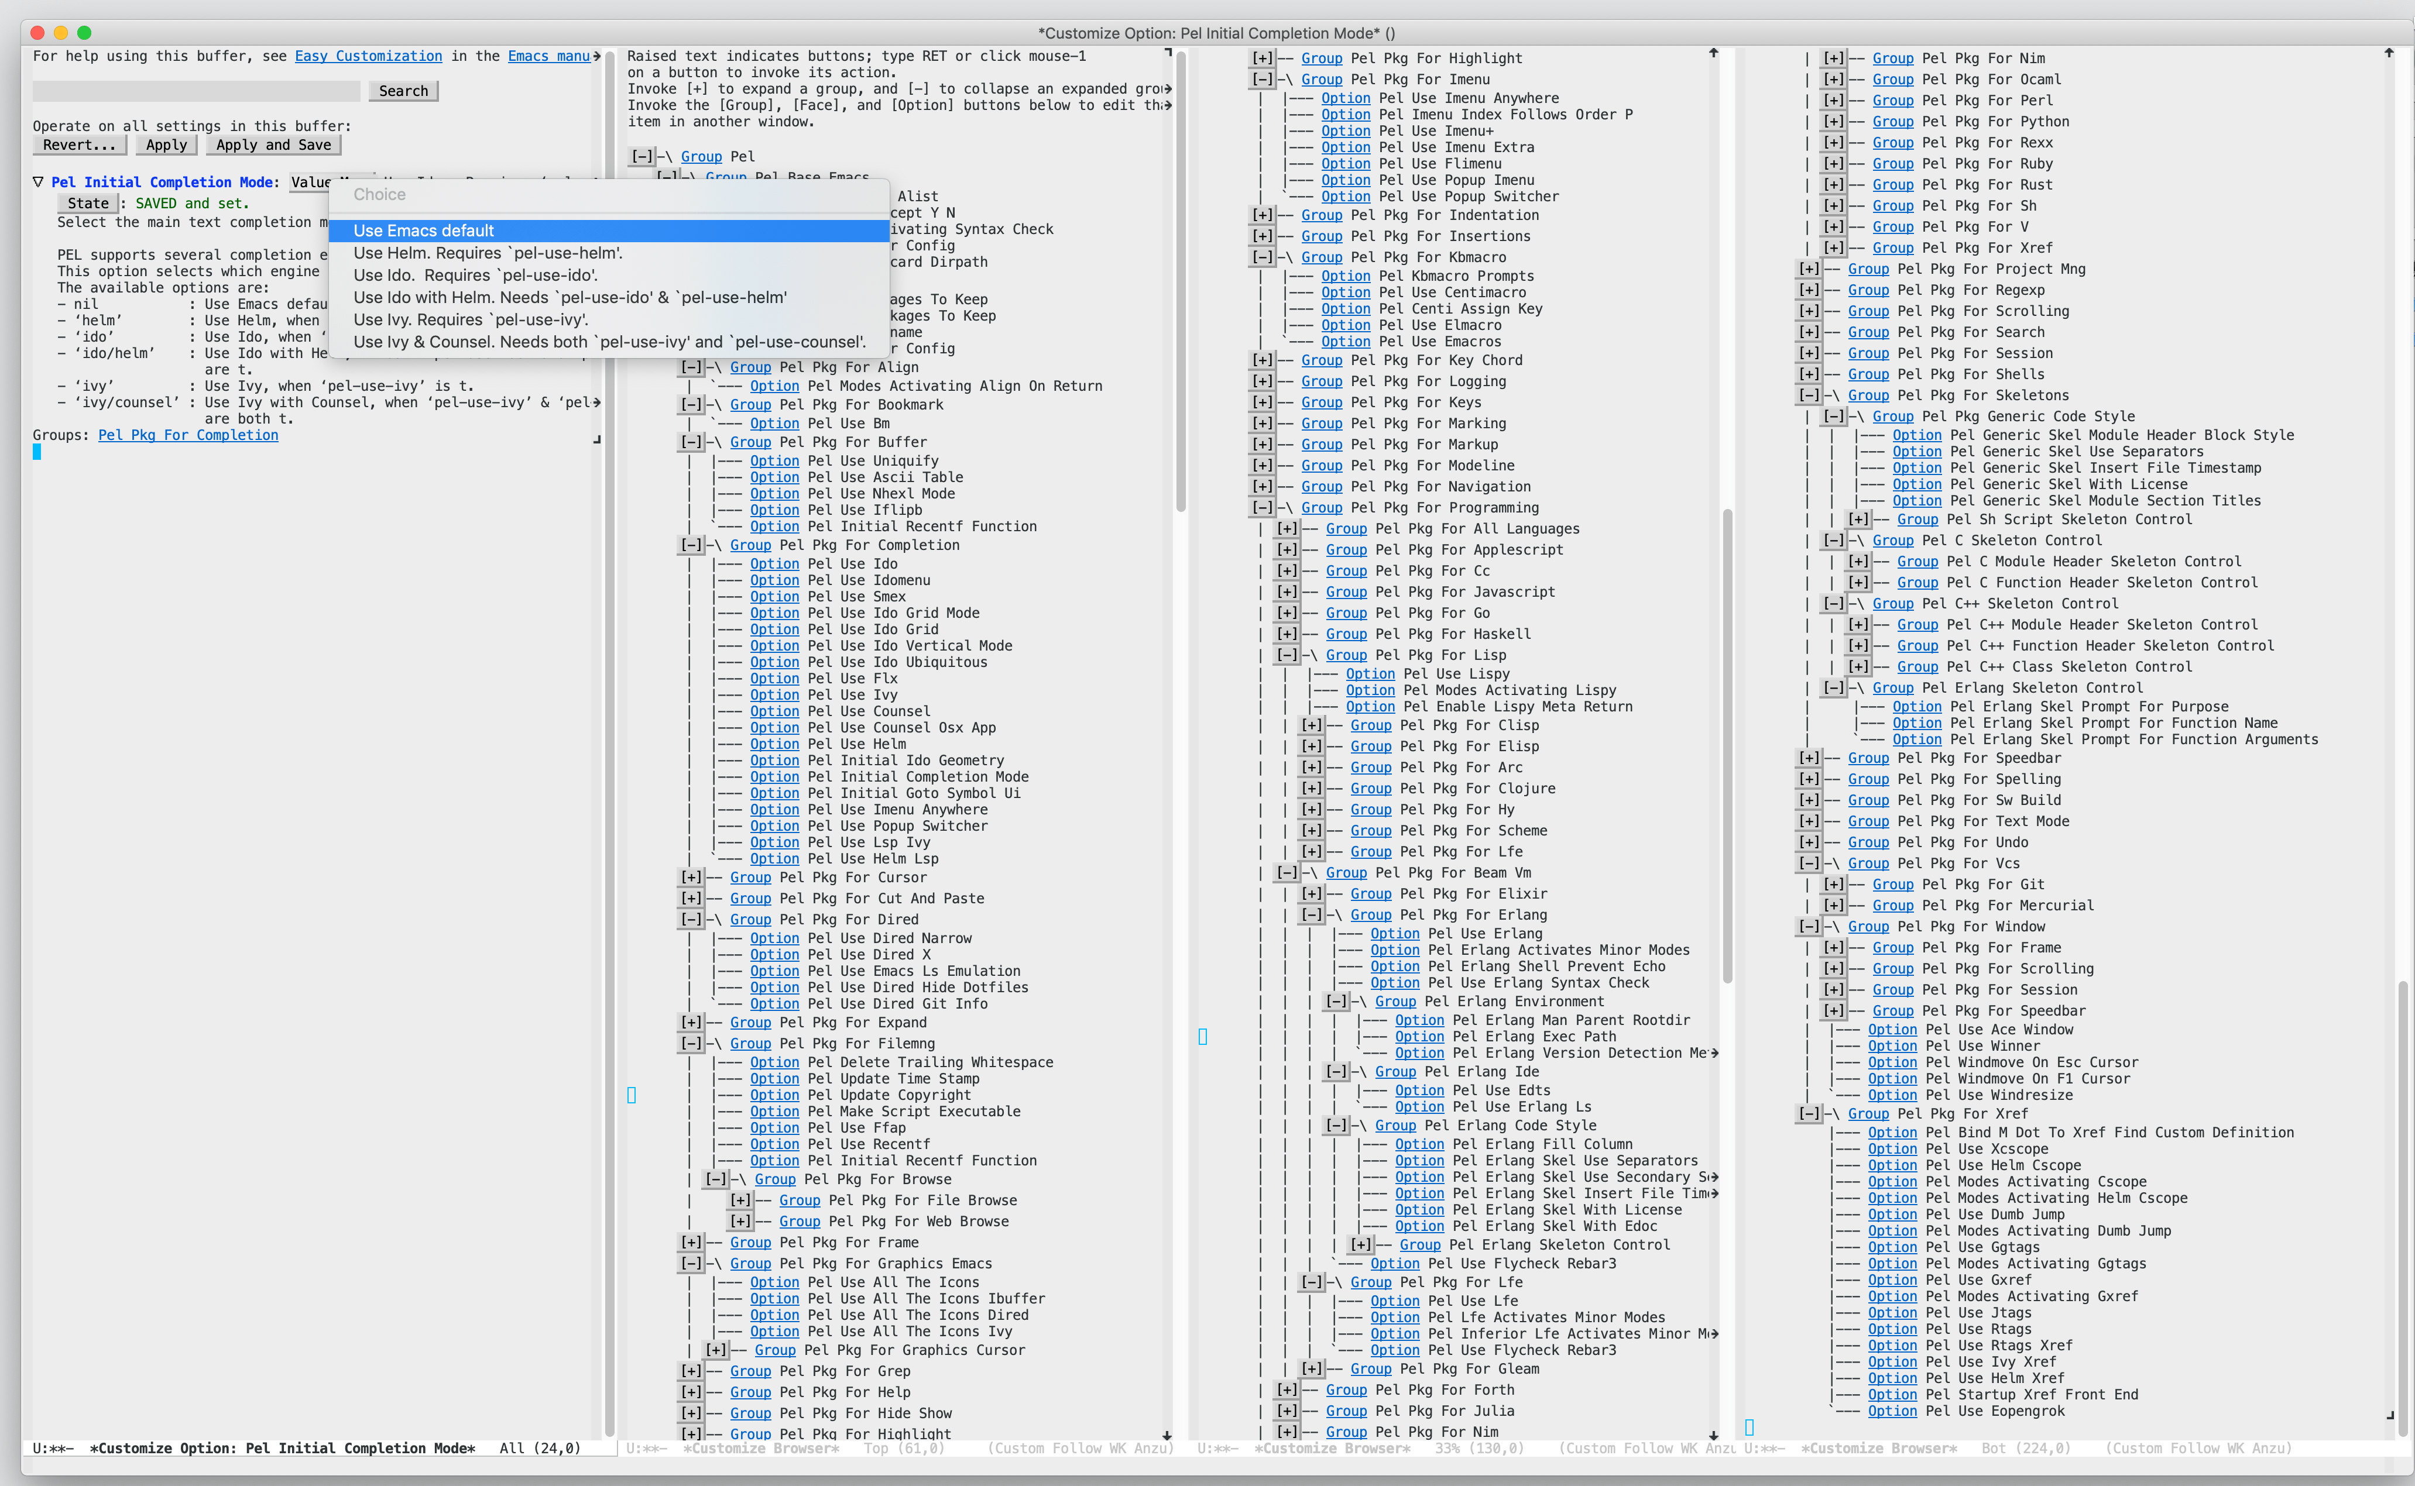Click the scrollbar of the first Customize Browser pane
This screenshot has width=2415, height=1486.
click(x=1181, y=280)
